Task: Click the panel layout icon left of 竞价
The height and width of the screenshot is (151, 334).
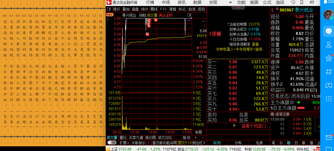Action: click(x=109, y=9)
